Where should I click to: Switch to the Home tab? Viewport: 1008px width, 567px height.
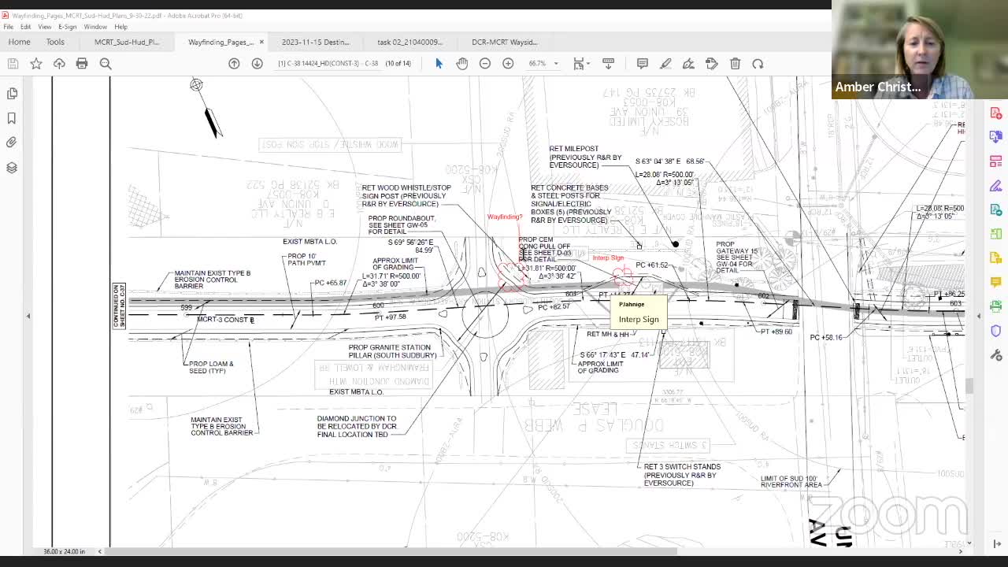(x=19, y=42)
